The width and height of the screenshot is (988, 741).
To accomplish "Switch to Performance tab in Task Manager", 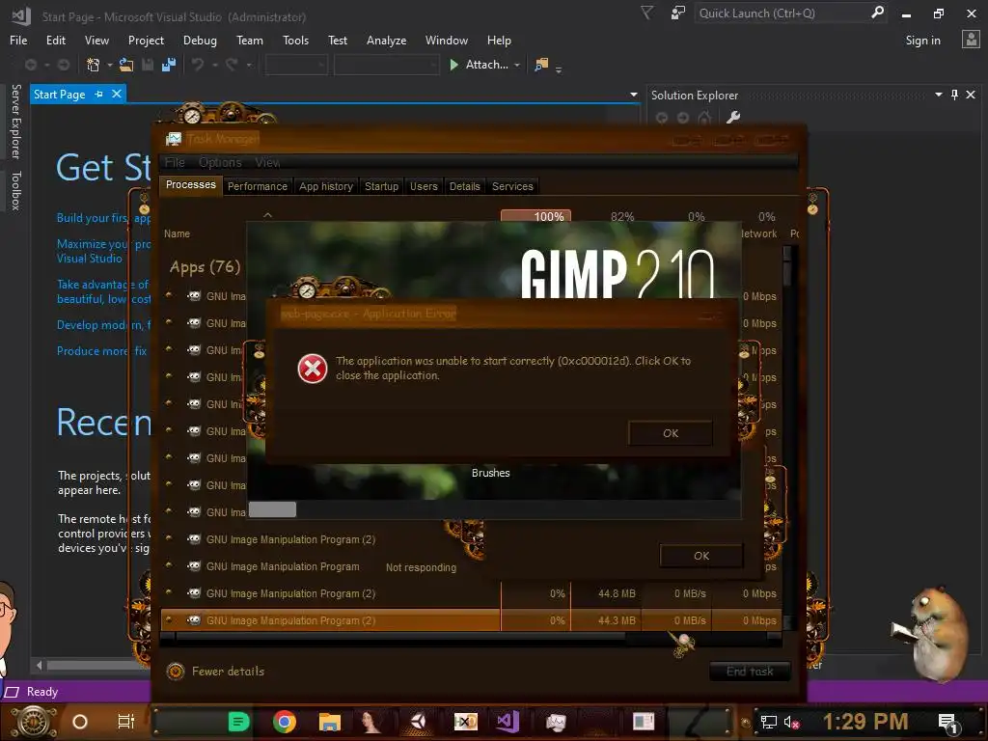I will (x=257, y=186).
